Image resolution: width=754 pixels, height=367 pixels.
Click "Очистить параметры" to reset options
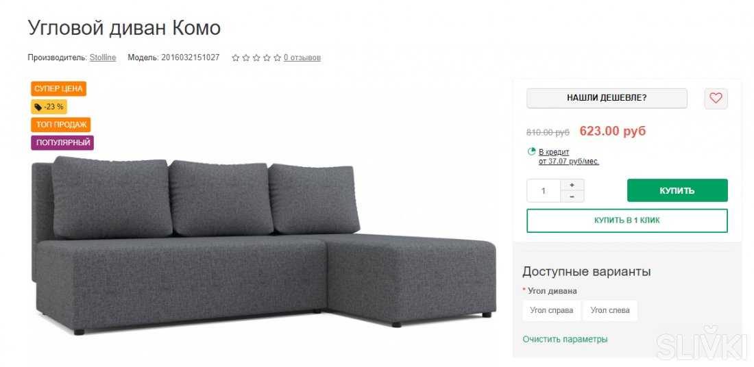(x=565, y=340)
